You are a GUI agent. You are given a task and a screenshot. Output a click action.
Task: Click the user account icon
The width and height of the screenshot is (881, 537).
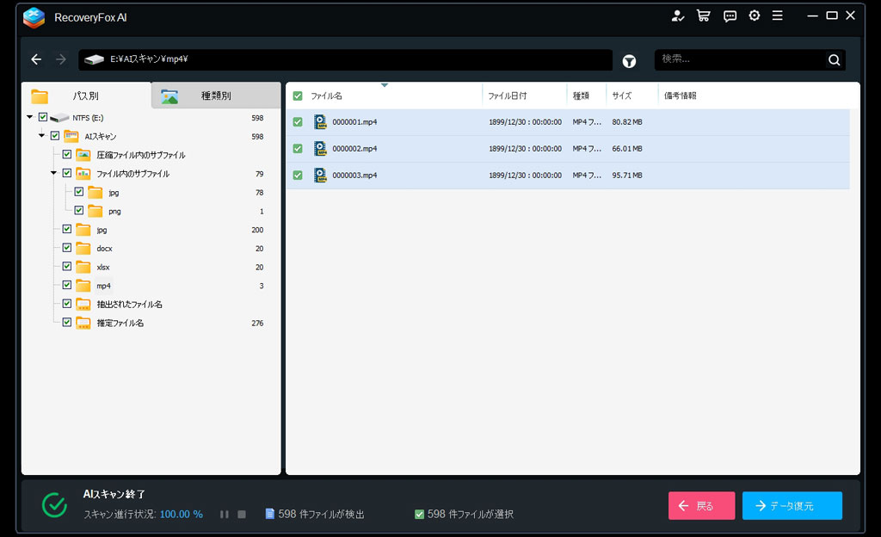coord(678,15)
